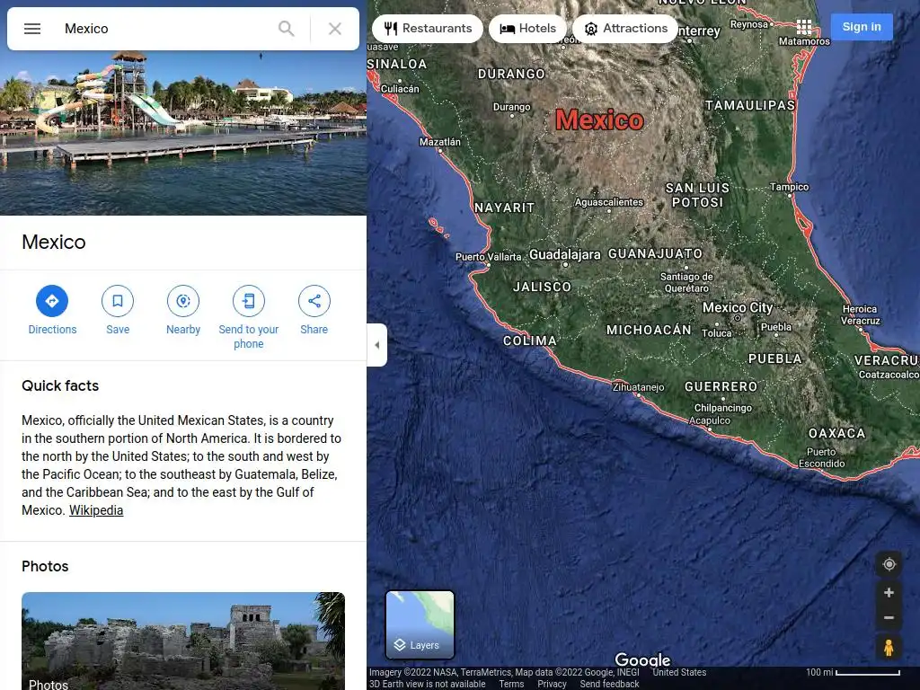This screenshot has height=690, width=920.
Task: Click the United States footer link
Action: click(x=679, y=672)
